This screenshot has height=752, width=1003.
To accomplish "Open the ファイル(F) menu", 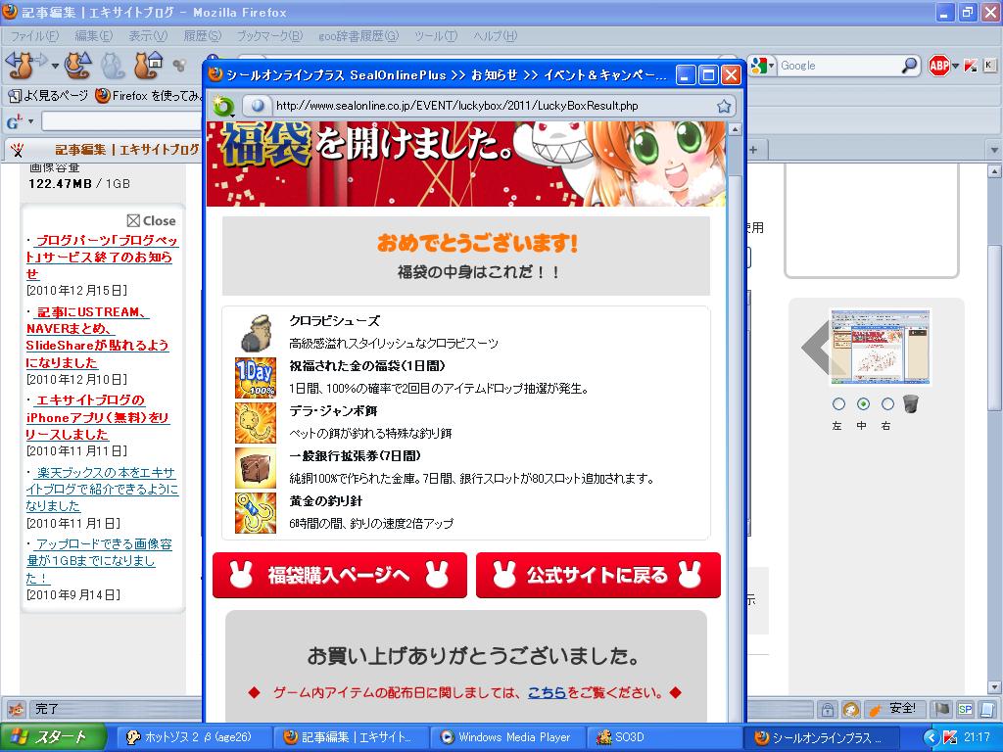I will click(x=34, y=36).
